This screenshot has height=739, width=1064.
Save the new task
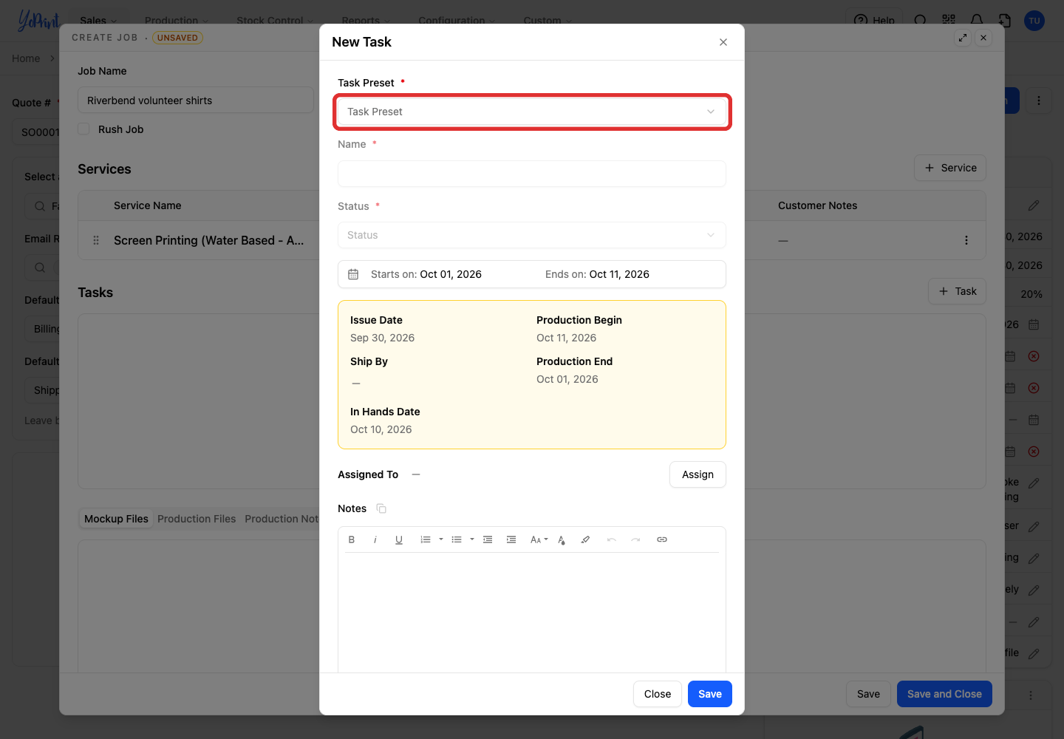[x=710, y=694]
